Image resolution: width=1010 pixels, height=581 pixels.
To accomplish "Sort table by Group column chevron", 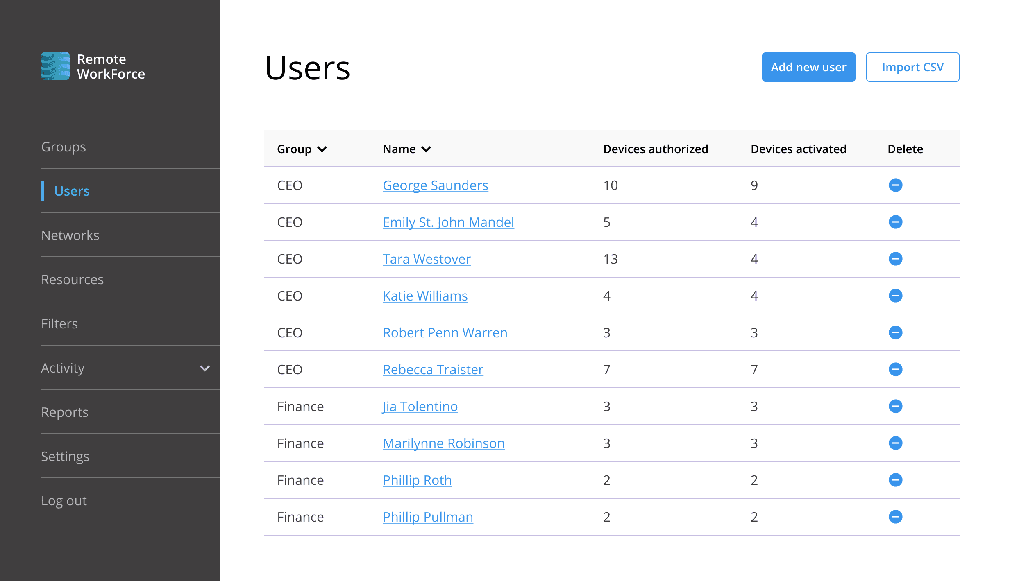I will click(x=322, y=149).
